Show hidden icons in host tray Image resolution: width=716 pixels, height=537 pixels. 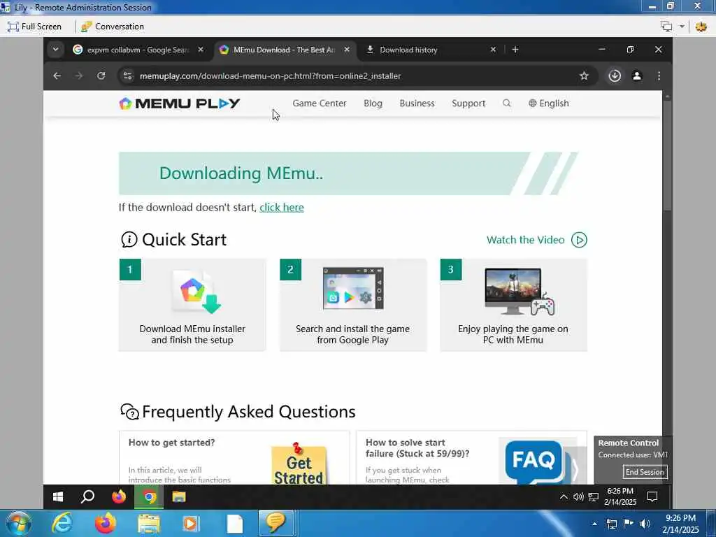click(594, 524)
